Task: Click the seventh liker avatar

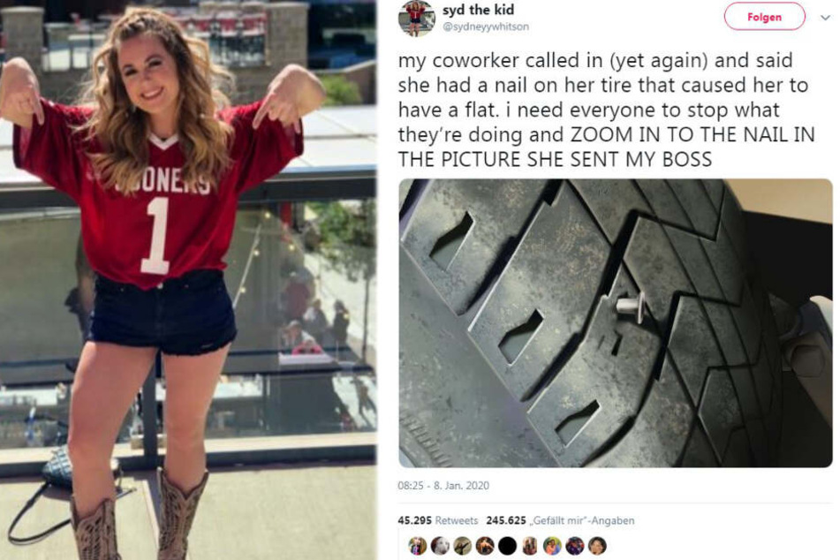Action: [x=552, y=546]
